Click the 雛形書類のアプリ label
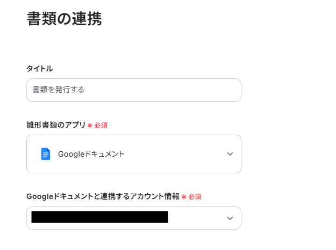 [56, 125]
